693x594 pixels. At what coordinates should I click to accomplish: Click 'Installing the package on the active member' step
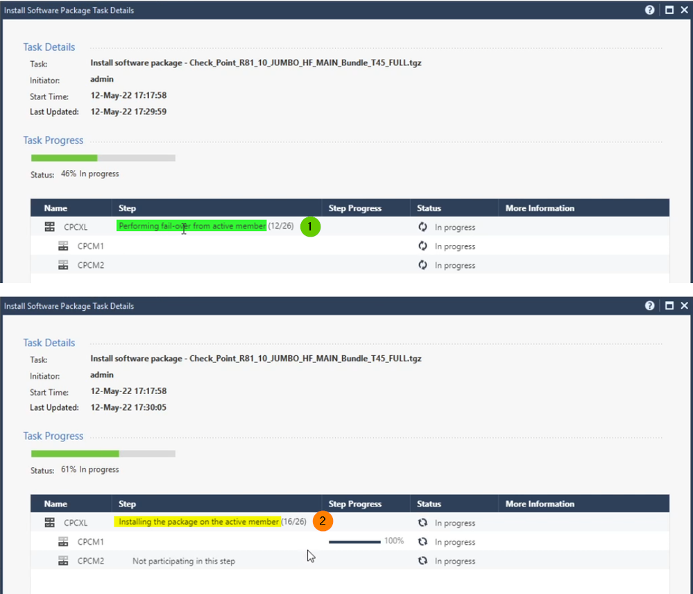pyautogui.click(x=198, y=522)
